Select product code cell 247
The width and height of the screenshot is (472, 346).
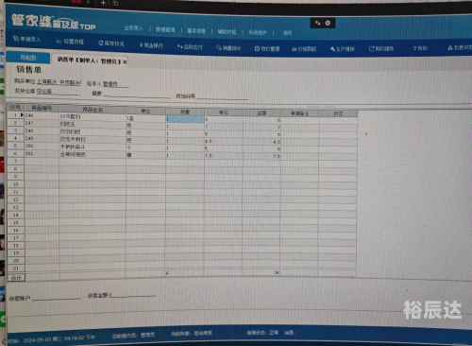42,123
